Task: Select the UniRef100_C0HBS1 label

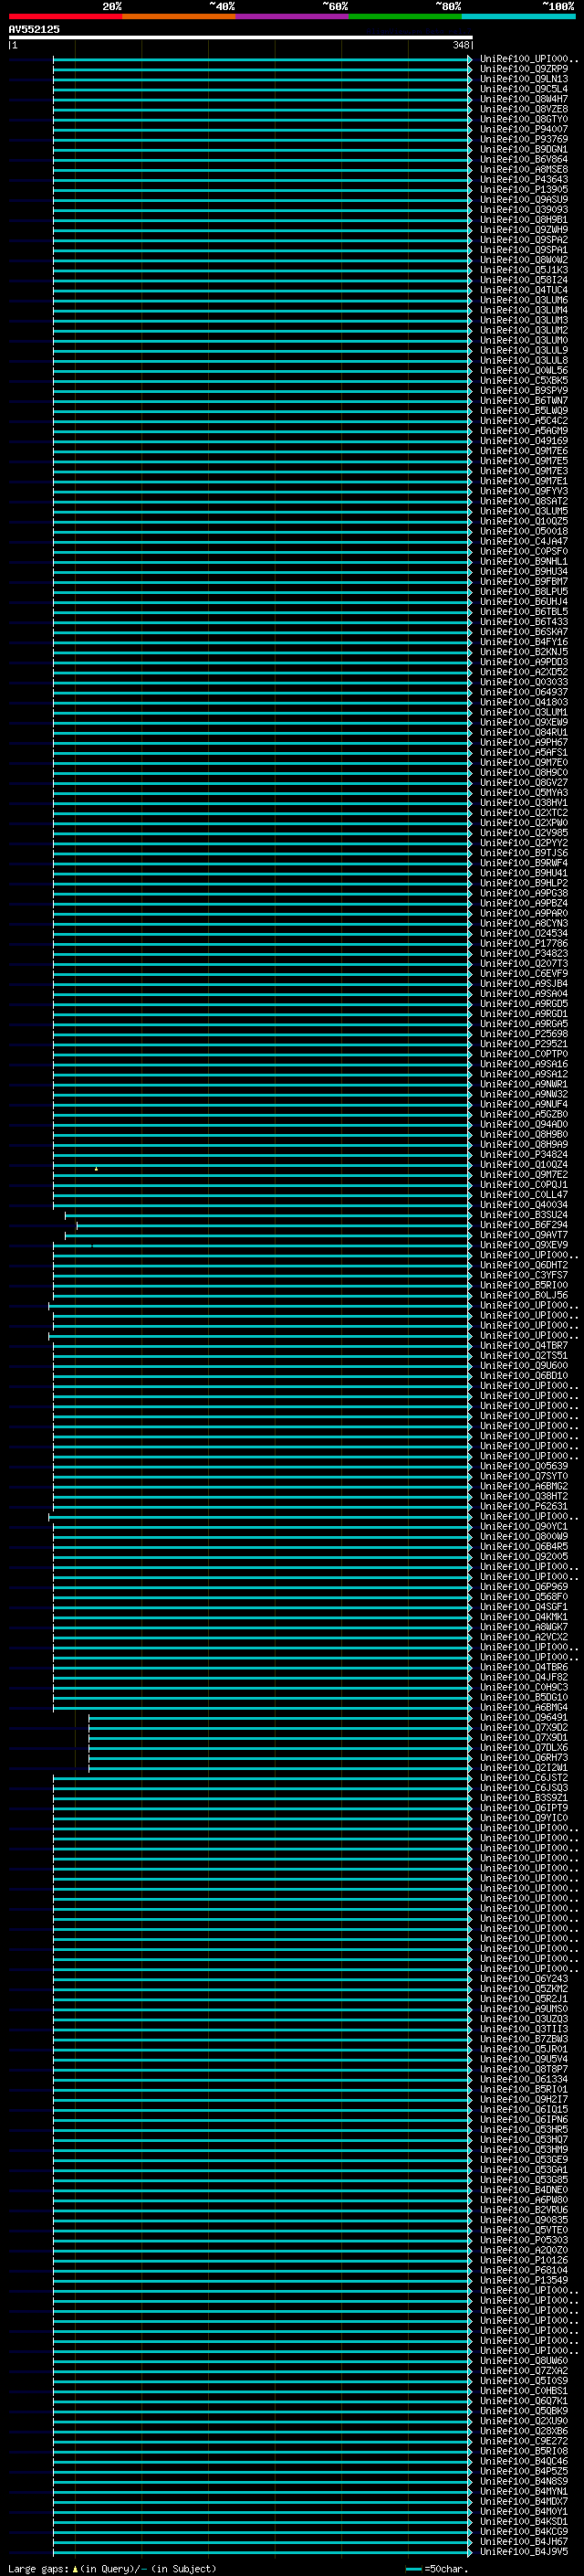Action: pos(524,2391)
